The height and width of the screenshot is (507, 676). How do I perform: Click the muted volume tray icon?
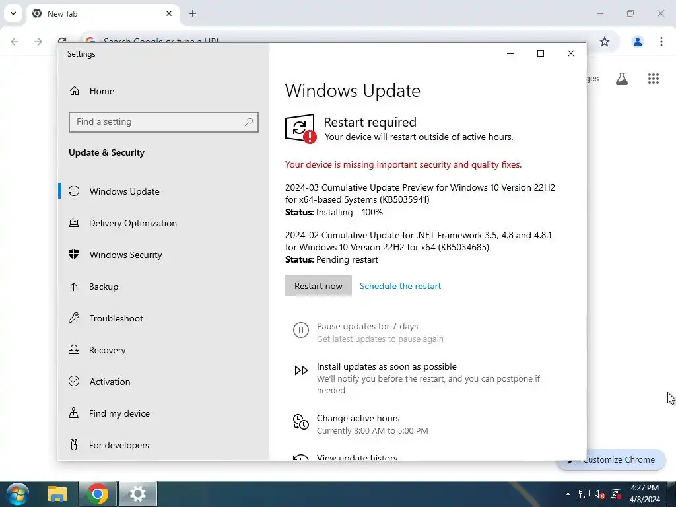(599, 494)
